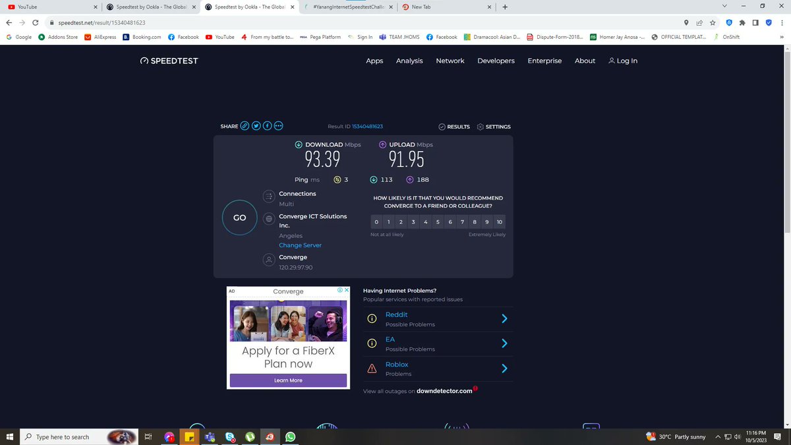Expand the EA possible problems chevron
This screenshot has width=791, height=445.
[x=504, y=343]
